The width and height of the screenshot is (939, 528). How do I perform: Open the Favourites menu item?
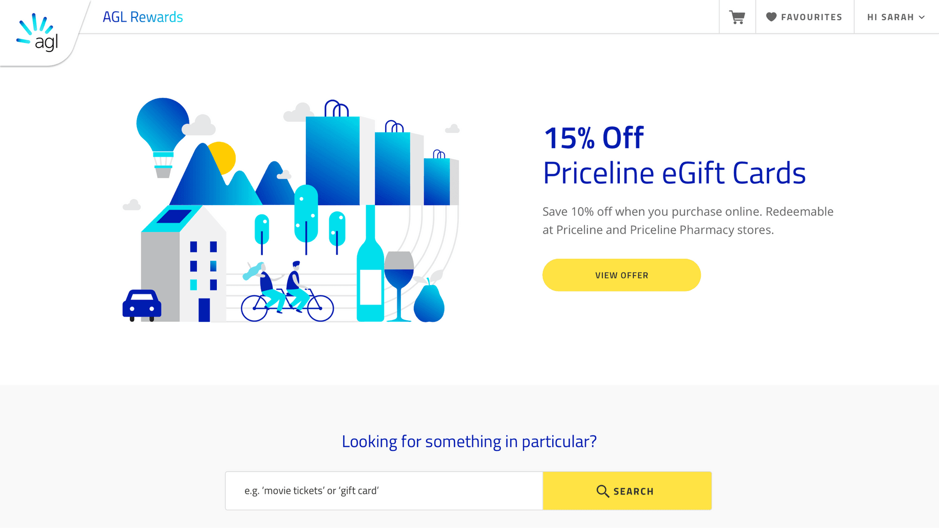pos(805,17)
